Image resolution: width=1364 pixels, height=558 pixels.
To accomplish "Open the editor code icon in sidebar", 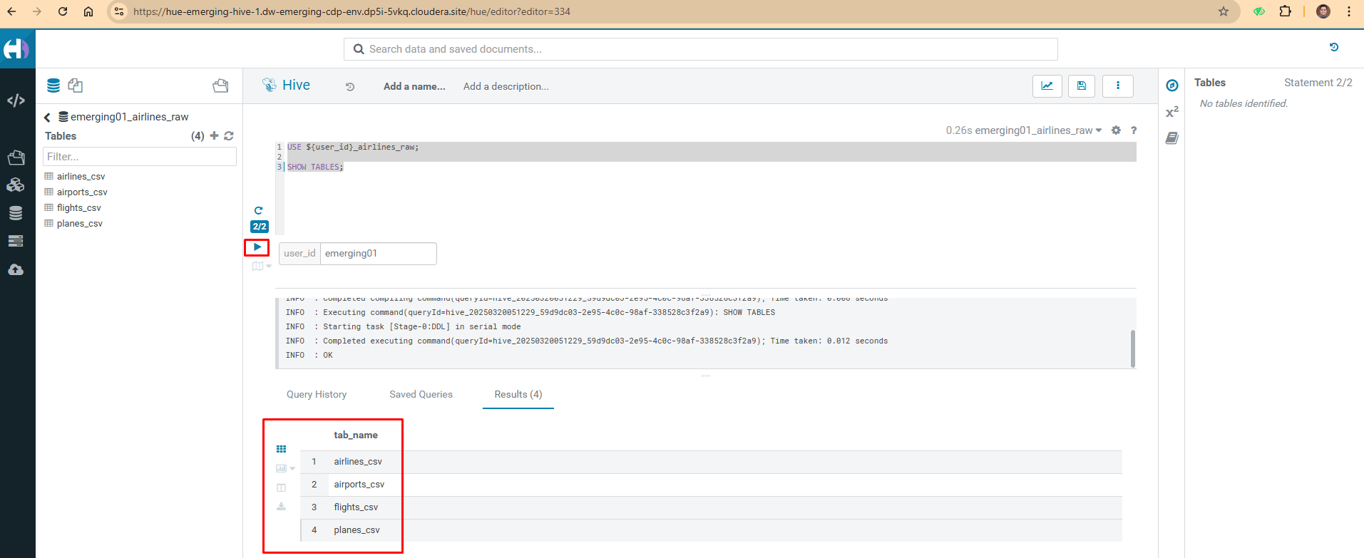I will (16, 100).
